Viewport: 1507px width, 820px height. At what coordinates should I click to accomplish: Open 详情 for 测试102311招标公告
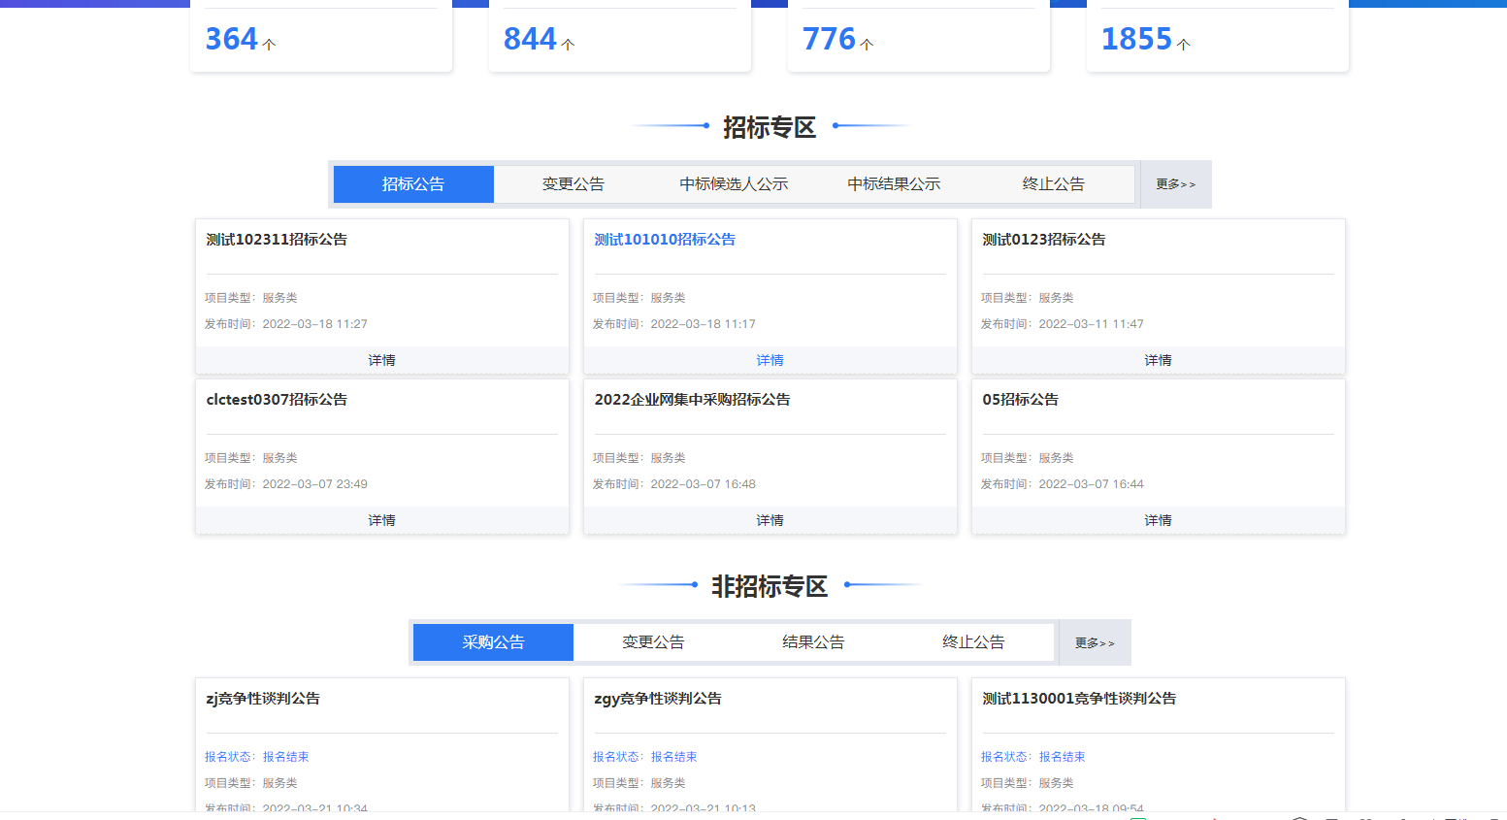tap(381, 359)
